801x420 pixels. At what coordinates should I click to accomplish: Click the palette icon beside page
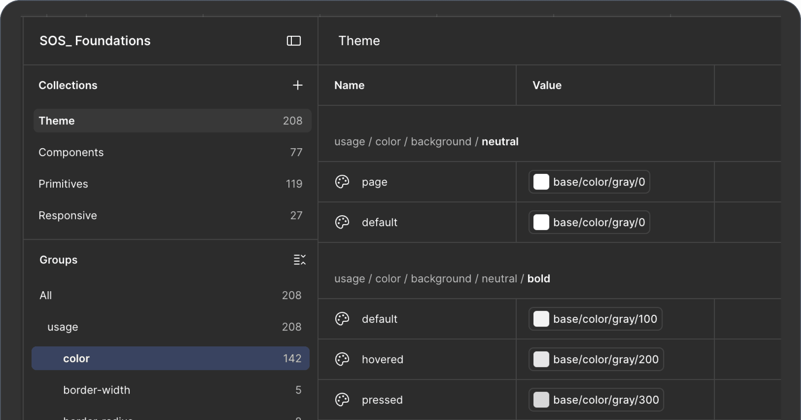point(342,182)
